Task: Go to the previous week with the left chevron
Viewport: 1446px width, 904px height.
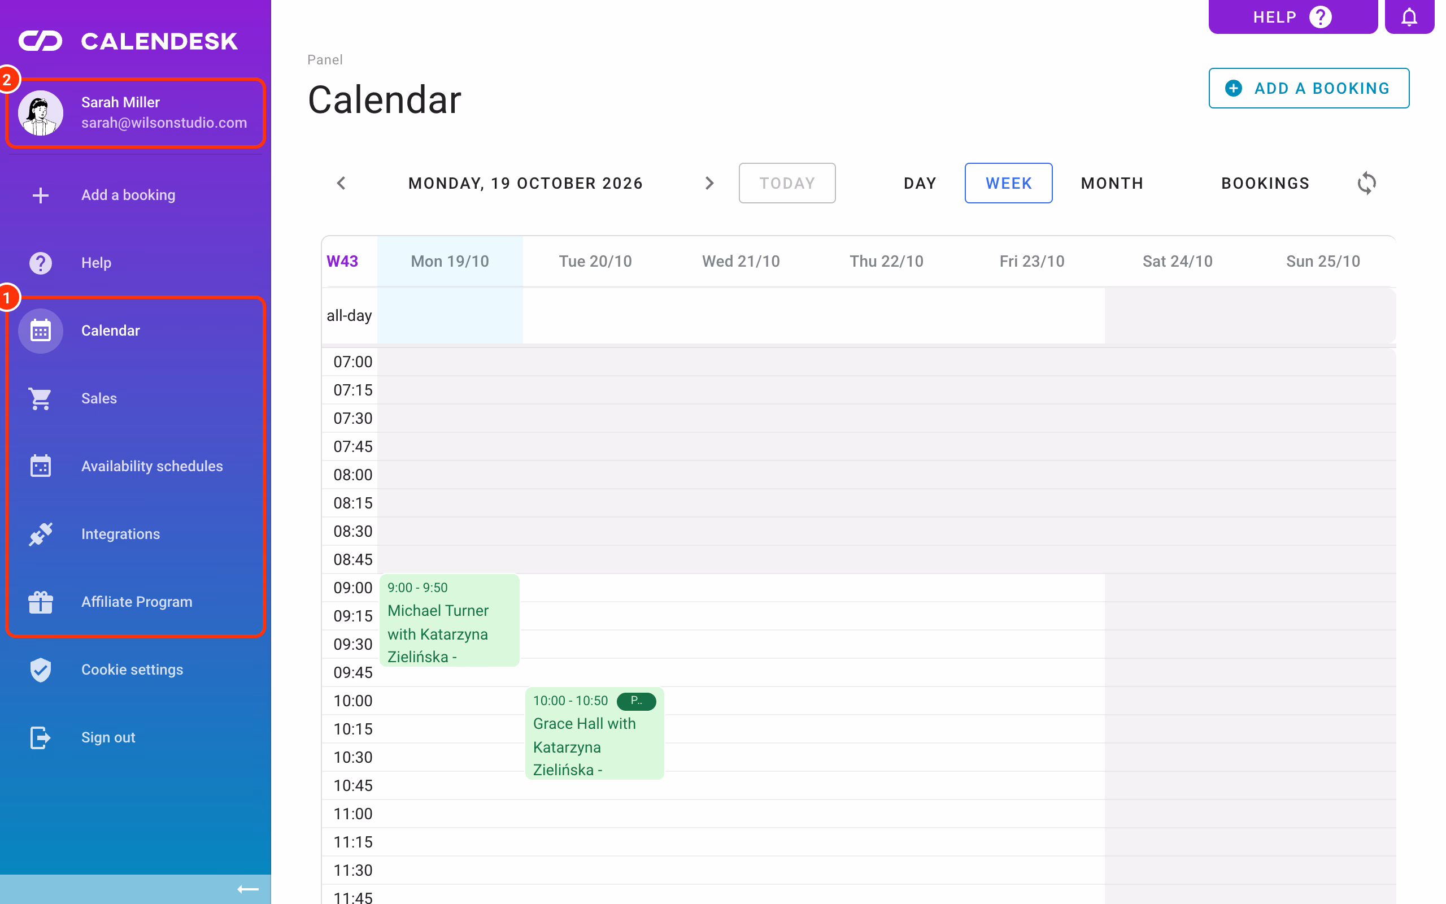Action: pyautogui.click(x=341, y=183)
